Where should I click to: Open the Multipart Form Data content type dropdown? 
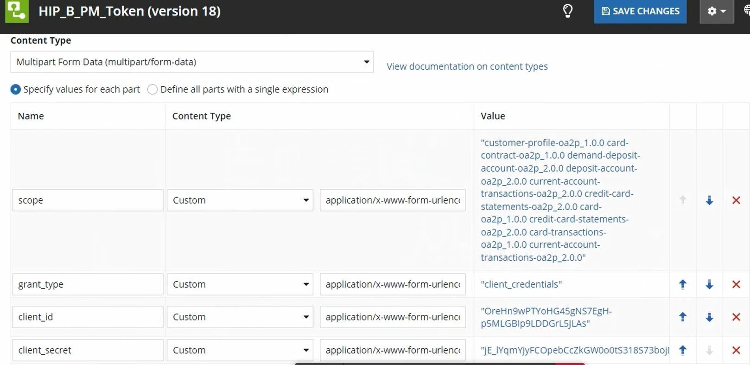coord(192,62)
